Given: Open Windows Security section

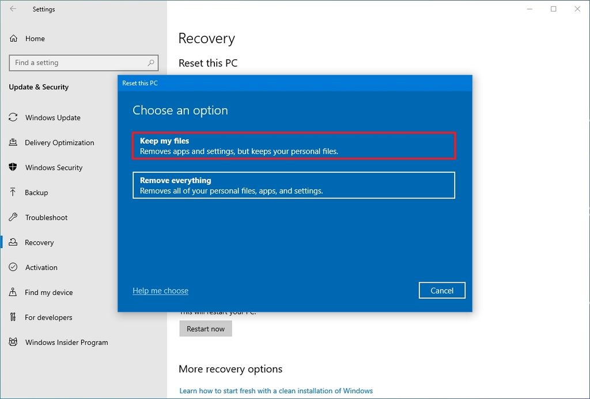Looking at the screenshot, I should point(54,168).
